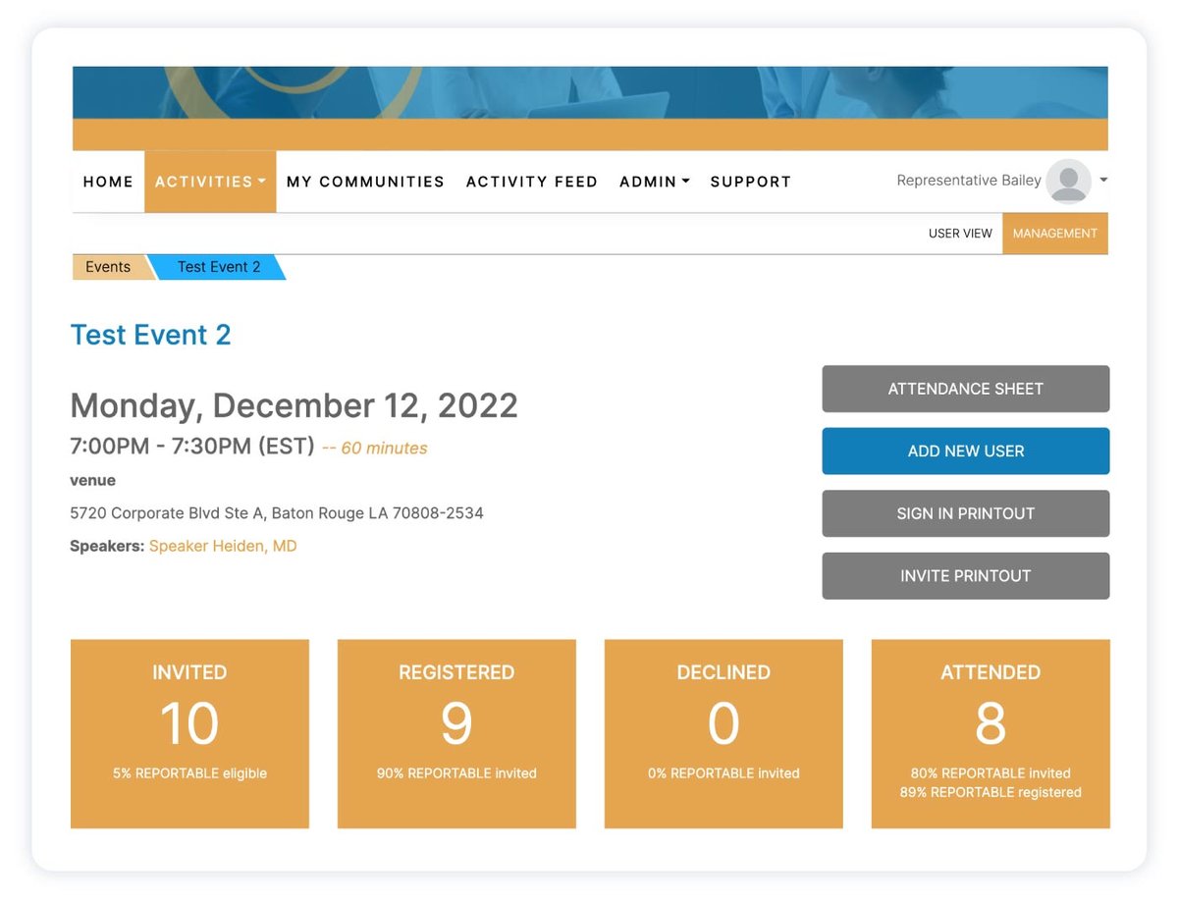Click the ATTENDED statistics tile
1178x903 pixels.
[x=990, y=733]
